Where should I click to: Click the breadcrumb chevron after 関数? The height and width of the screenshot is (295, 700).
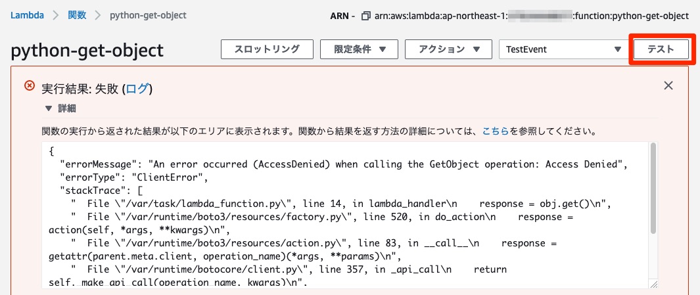click(x=97, y=15)
